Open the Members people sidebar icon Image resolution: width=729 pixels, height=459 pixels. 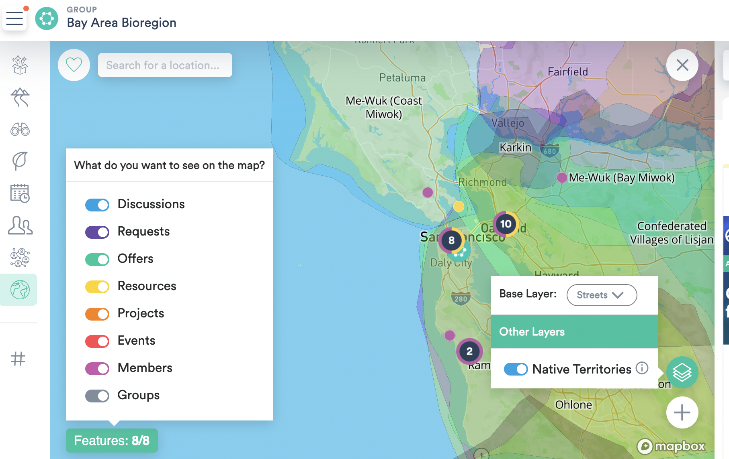click(x=20, y=225)
